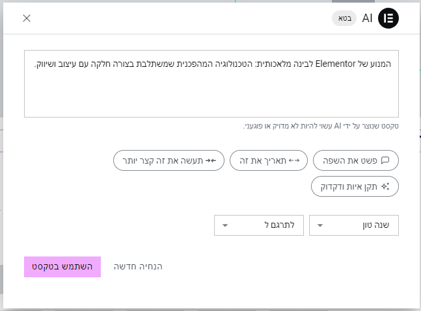Click the arrow of the 'שנה טון' dropdown
This screenshot has width=421, height=311.
click(320, 225)
